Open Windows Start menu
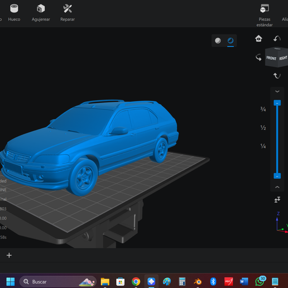This screenshot has width=288, height=288. (11, 281)
